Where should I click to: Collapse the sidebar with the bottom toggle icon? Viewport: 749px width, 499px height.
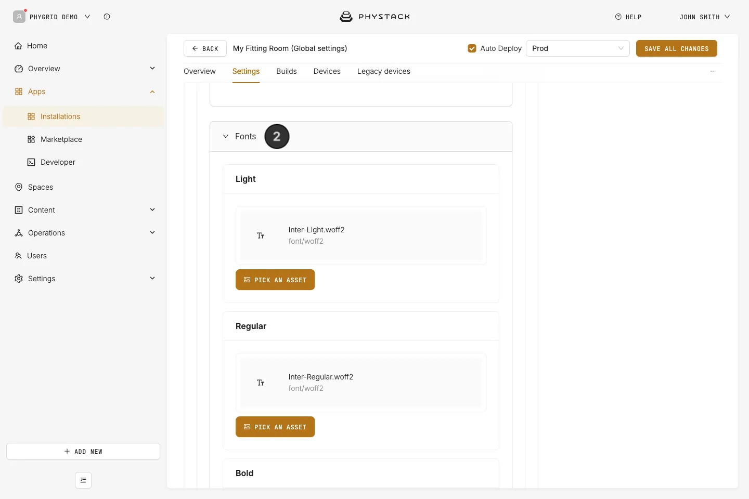click(83, 480)
